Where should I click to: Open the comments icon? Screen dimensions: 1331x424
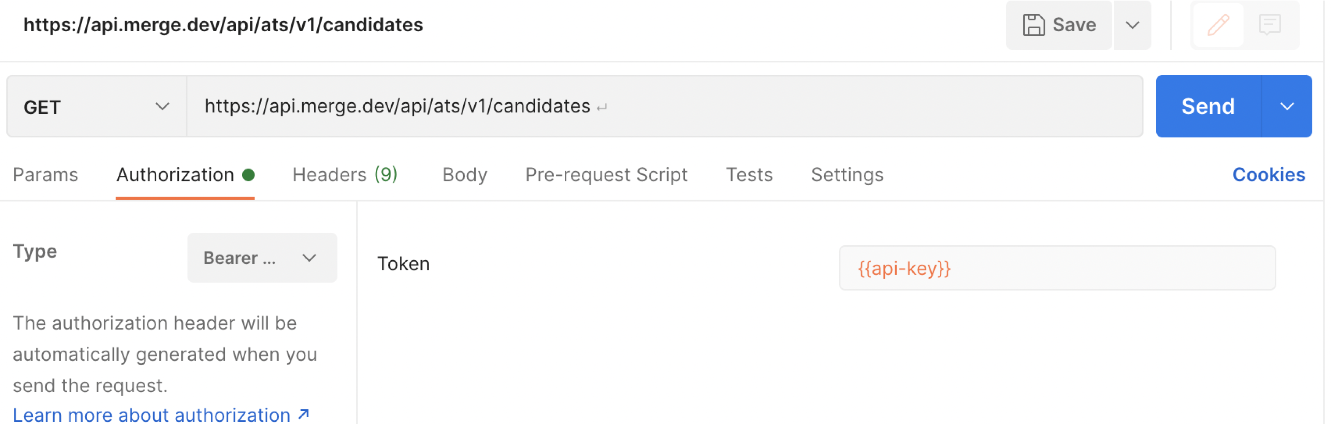pyautogui.click(x=1269, y=25)
